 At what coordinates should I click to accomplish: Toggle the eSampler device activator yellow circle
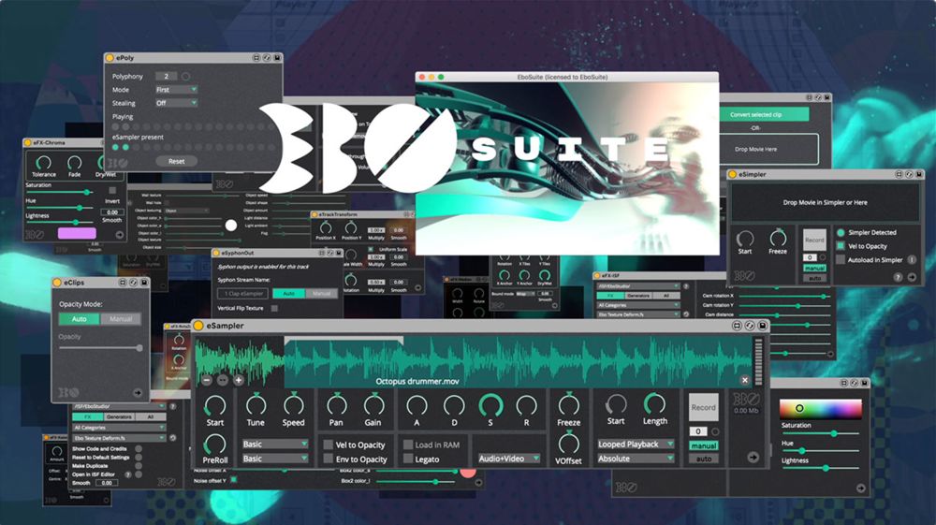point(198,326)
